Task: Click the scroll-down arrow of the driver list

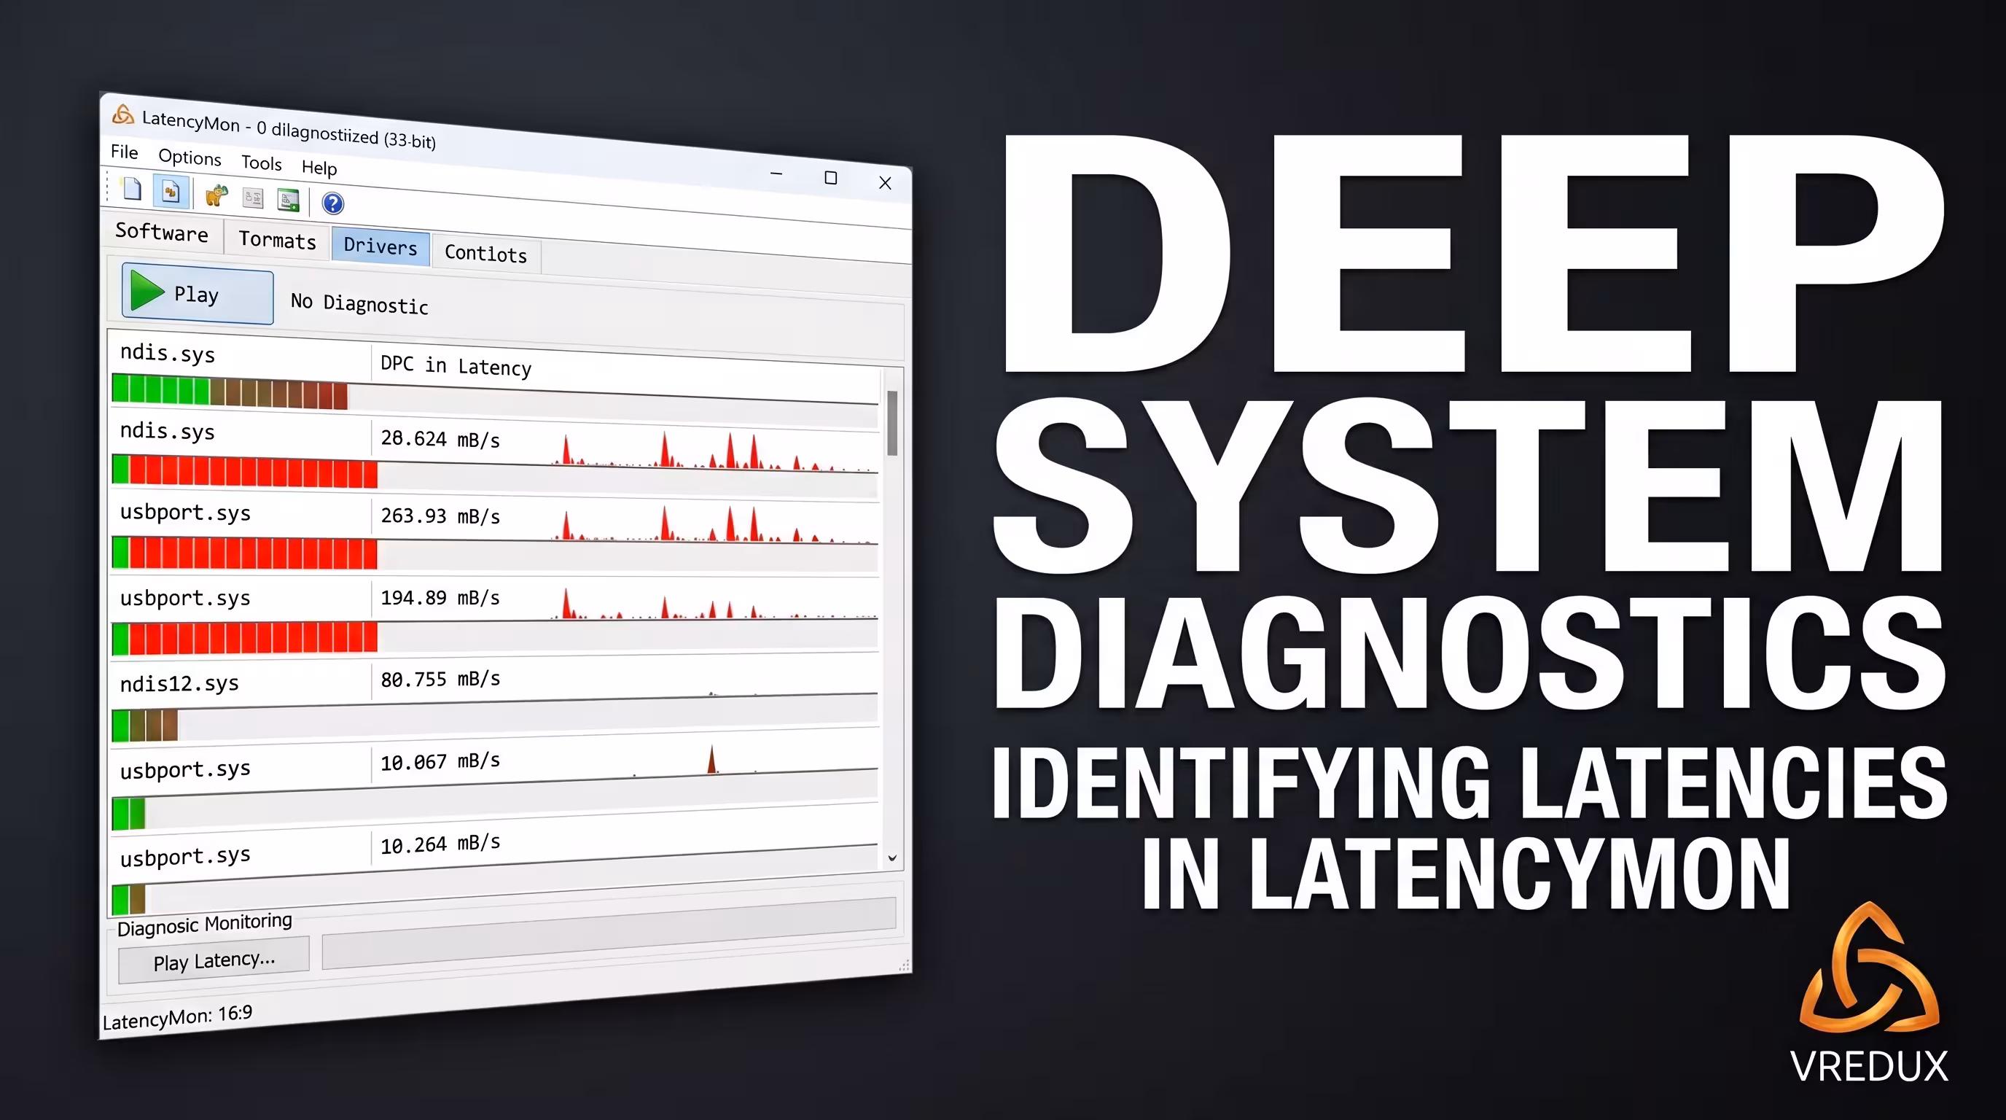Action: pos(892,857)
